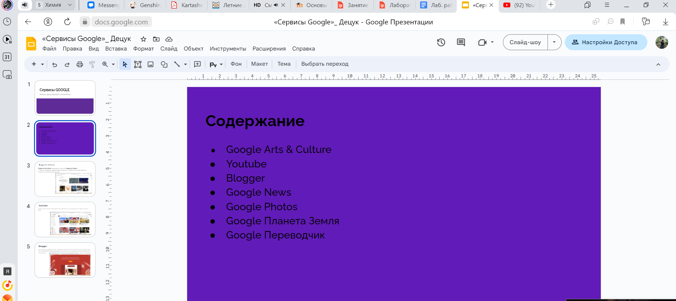The height and width of the screenshot is (301, 676).
Task: Collapse the menus with chevron
Action: coord(658,64)
